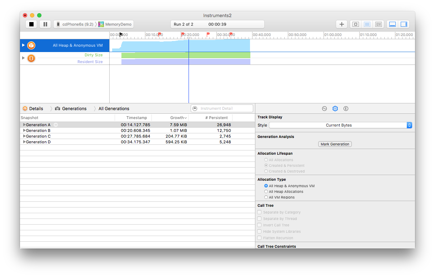Viewport: 435px width, 277px height.
Task: Open the record settings inspector (sine wave icon)
Action: [x=324, y=108]
